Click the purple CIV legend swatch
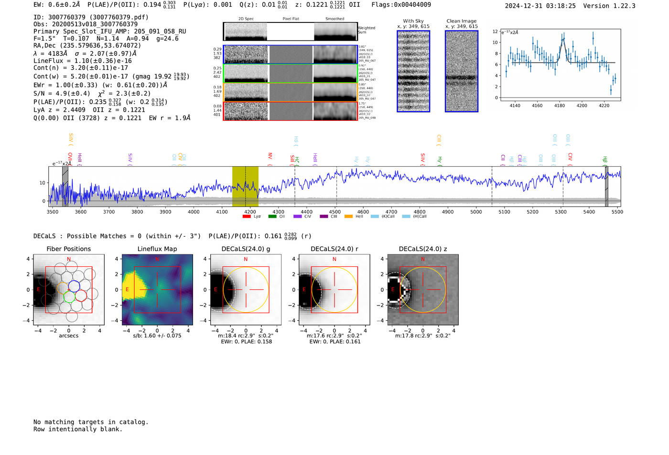Image resolution: width=669 pixels, height=455 pixels. (298, 216)
